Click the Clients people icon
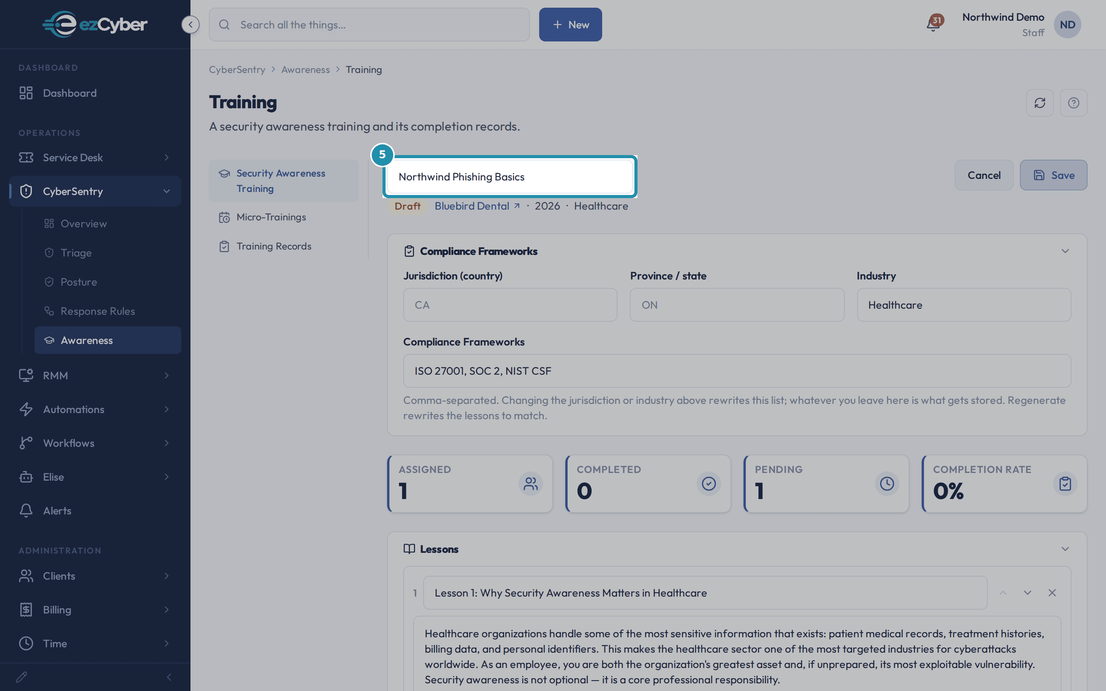 [x=26, y=576]
